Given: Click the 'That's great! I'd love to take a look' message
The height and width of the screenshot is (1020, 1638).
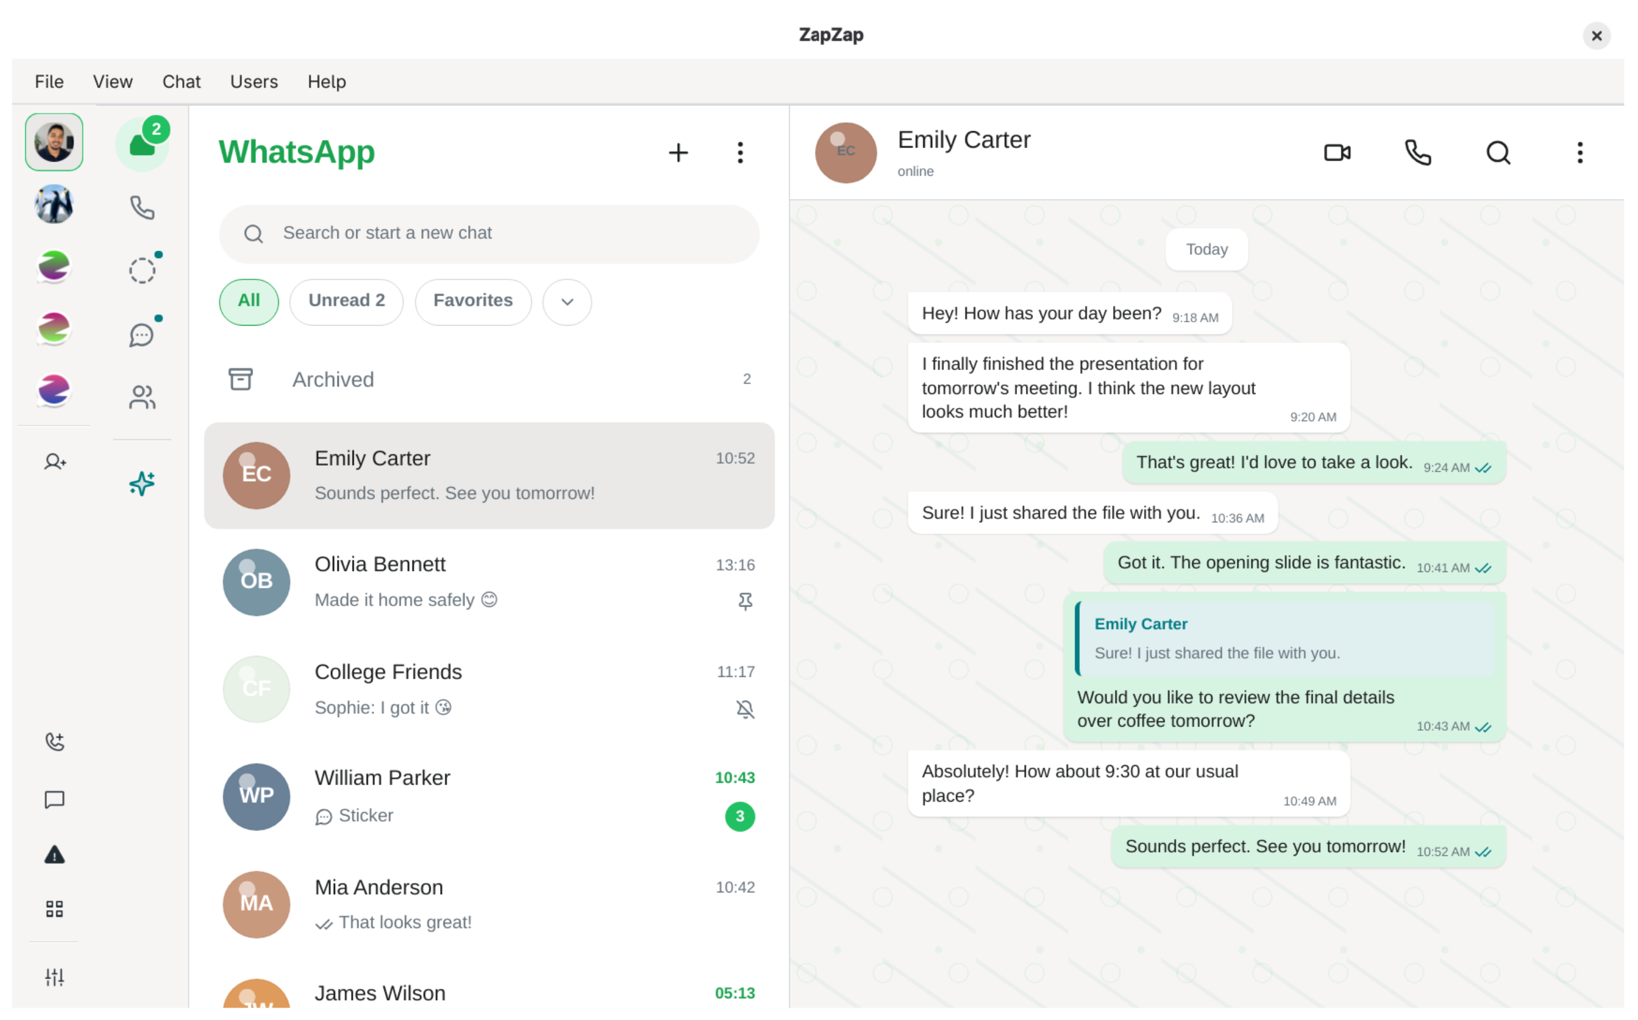Looking at the screenshot, I should click(x=1314, y=463).
